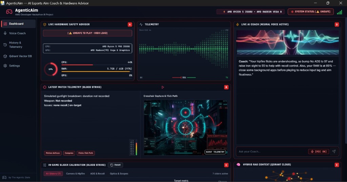347x182 pixels.
Task: Click the Comprixx tag
Action: (69, 153)
